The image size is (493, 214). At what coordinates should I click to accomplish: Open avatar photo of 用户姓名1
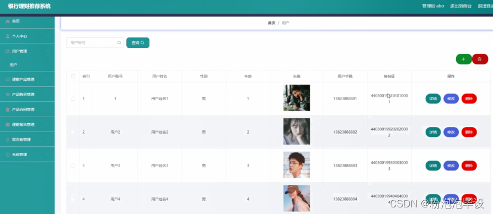(297, 98)
